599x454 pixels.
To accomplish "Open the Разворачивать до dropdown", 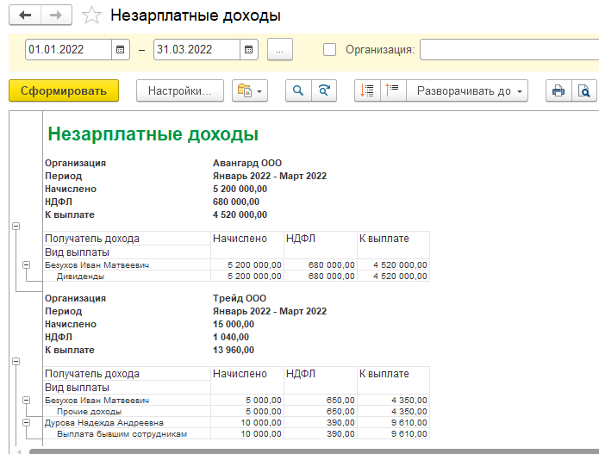I will point(469,90).
